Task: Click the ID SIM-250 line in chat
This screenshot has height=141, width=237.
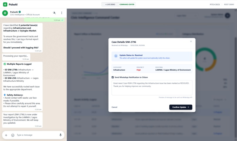Action: (x=21, y=80)
